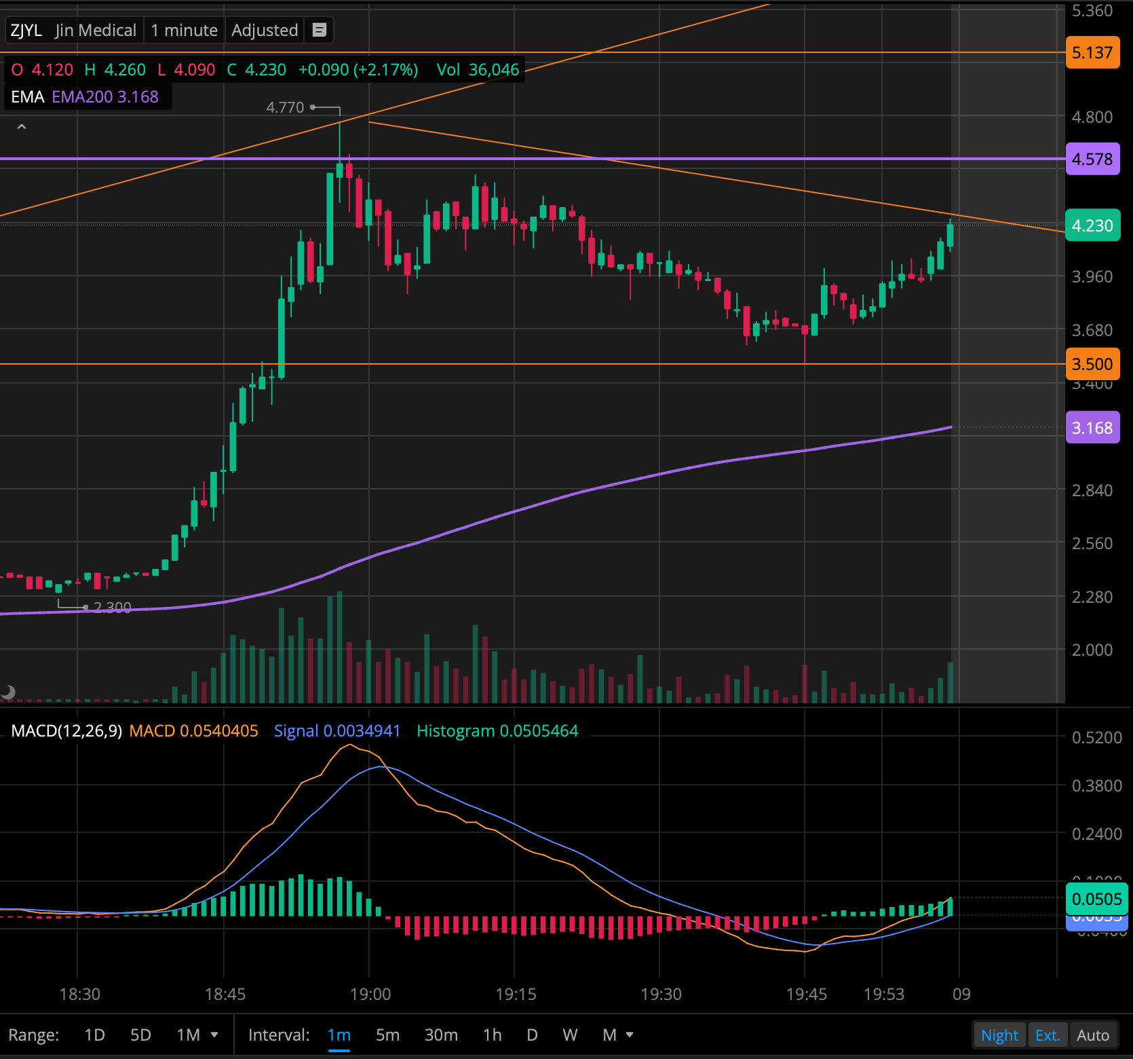Click the MACD 0.0540405 readout
This screenshot has width=1133, height=1059.
click(193, 730)
